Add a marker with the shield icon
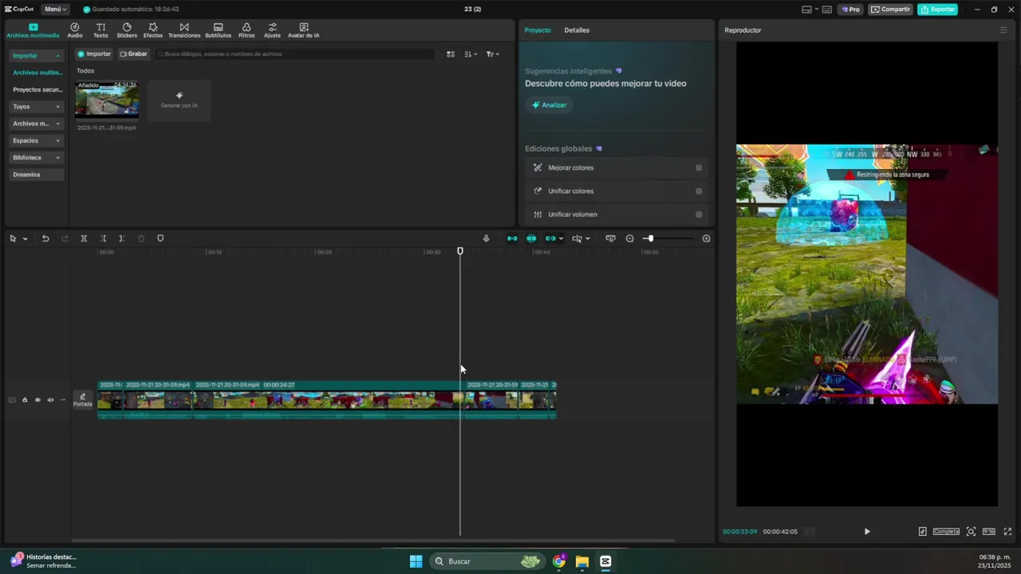1021x574 pixels. pyautogui.click(x=160, y=238)
